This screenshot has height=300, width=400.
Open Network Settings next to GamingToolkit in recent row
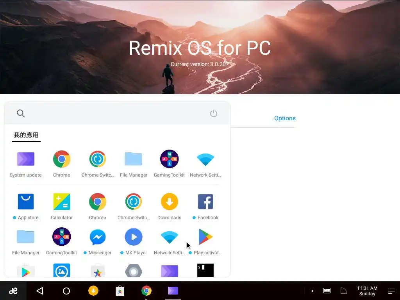205,160
